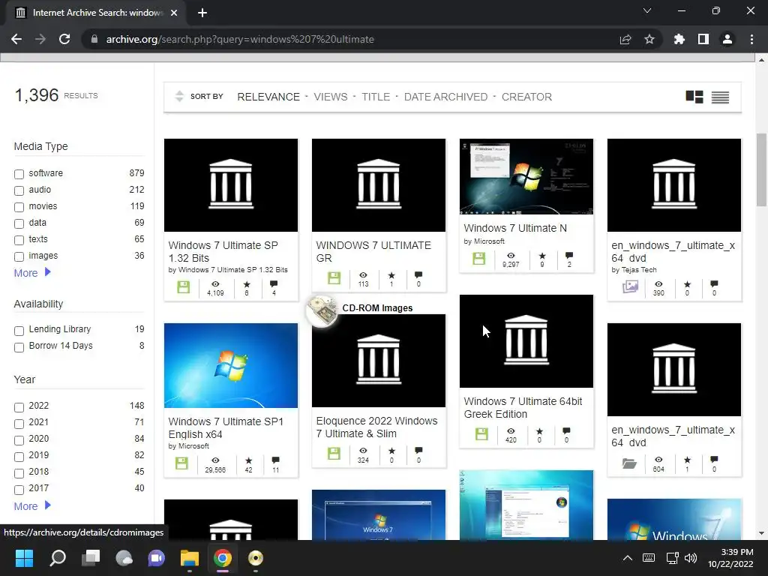Click the reviews comment icon on Windows 7 Ultimate SP 1.32 Bits

(274, 283)
